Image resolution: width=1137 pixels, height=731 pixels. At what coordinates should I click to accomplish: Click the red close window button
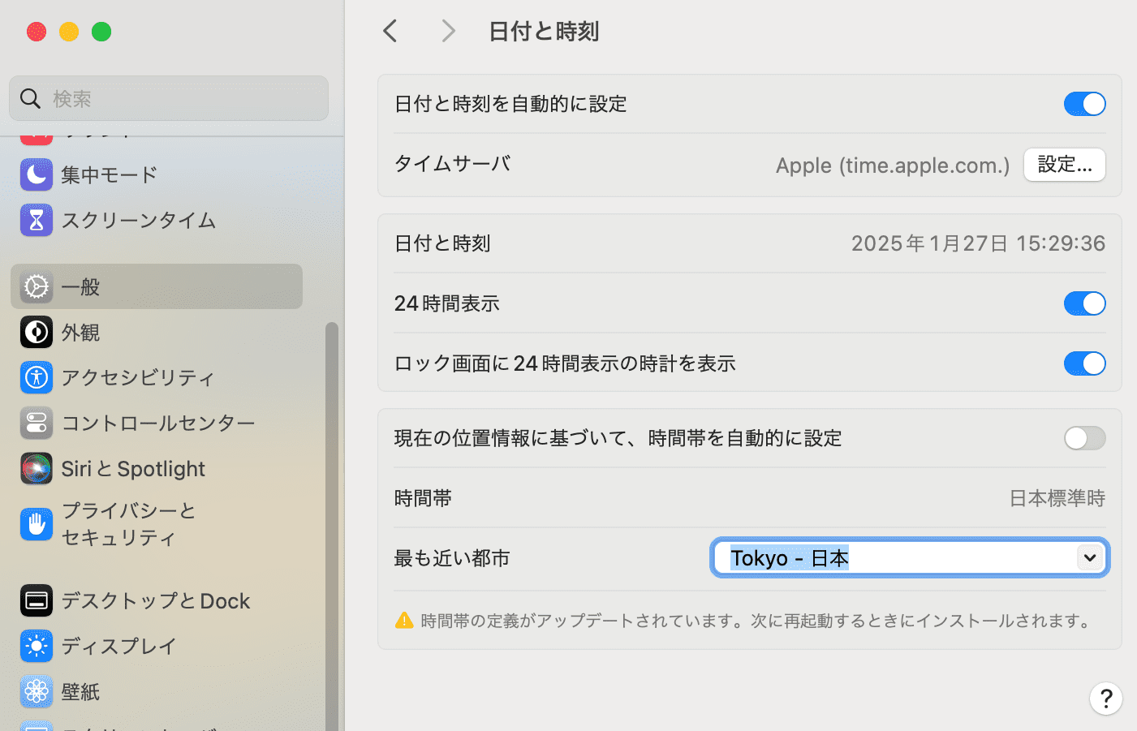pos(37,32)
